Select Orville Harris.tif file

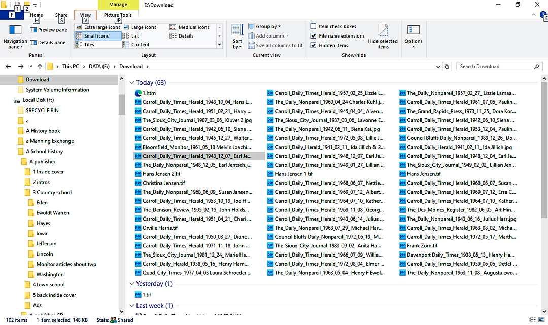(156, 228)
